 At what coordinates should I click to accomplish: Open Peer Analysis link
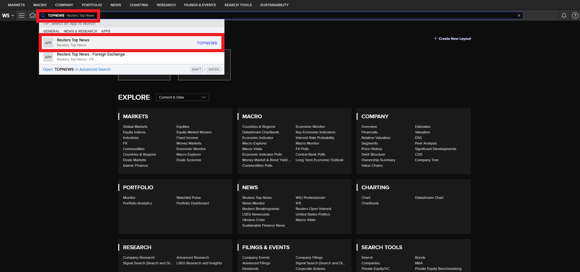coord(426,143)
